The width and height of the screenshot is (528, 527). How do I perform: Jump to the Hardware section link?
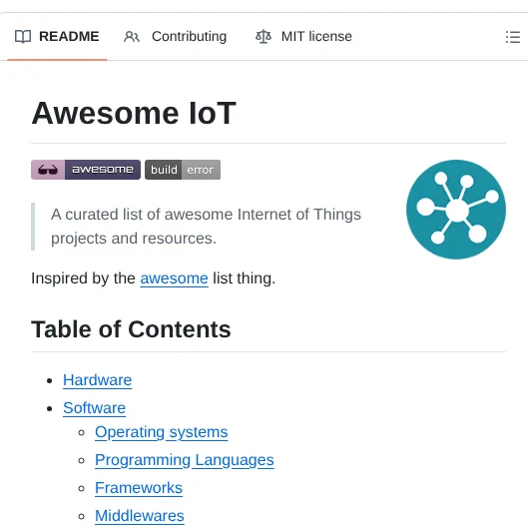tap(98, 380)
